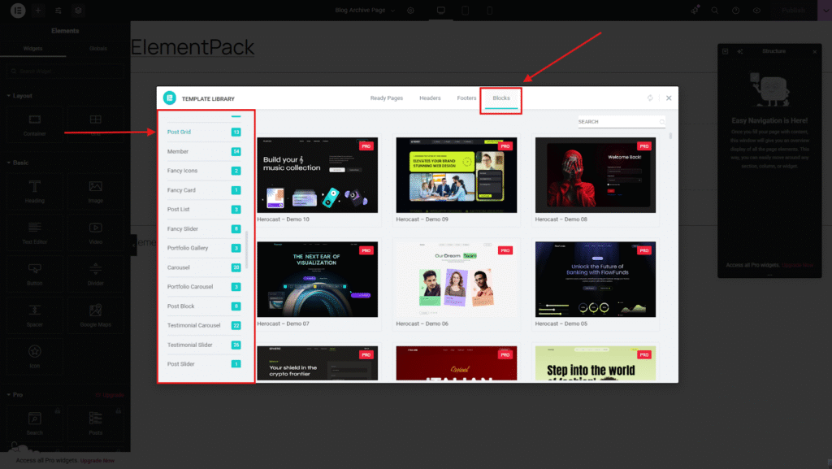Select the Pro Posts widget
Viewport: 832px width, 469px height.
(96, 424)
